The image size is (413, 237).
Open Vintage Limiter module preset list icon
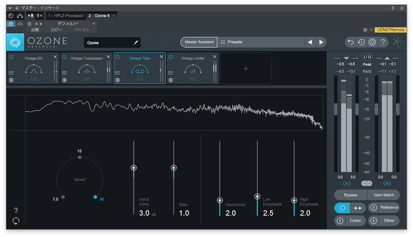(x=171, y=73)
